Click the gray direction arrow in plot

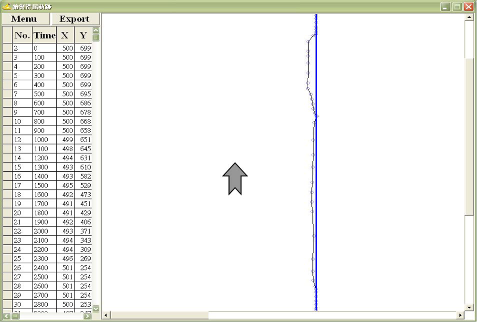[x=235, y=179]
